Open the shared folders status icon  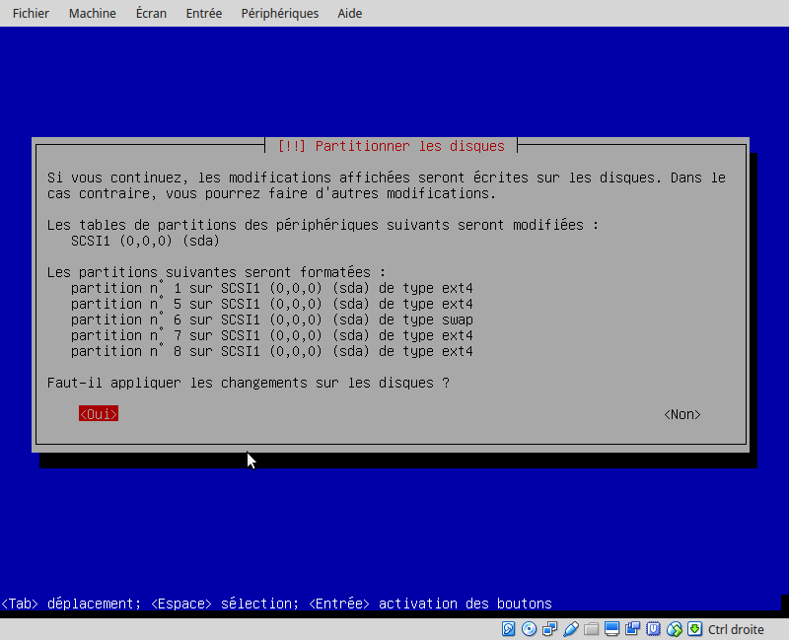[x=591, y=629]
